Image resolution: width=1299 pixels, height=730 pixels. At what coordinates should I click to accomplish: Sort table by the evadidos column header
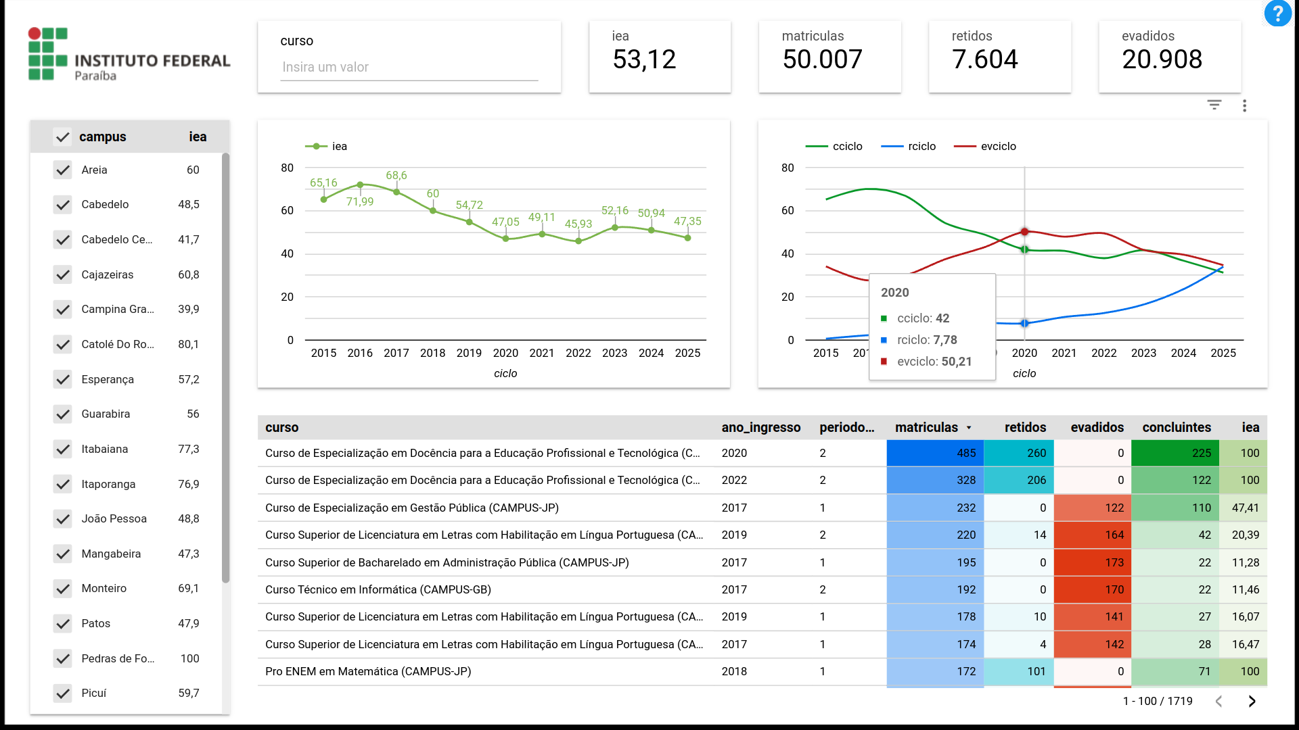[1096, 427]
